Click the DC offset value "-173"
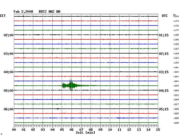 [x=176, y=21]
